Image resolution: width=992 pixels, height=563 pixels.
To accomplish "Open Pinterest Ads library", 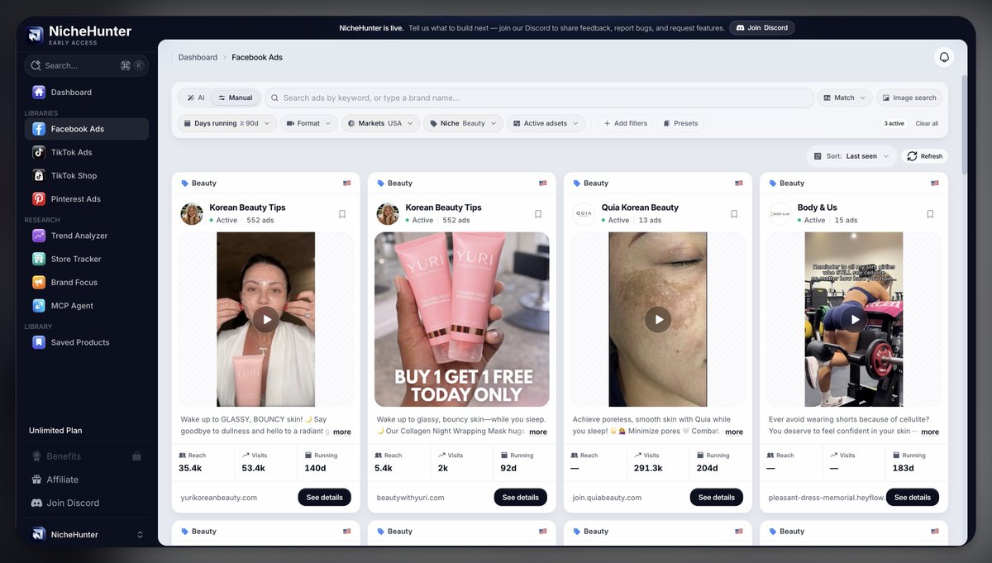I will tap(87, 198).
